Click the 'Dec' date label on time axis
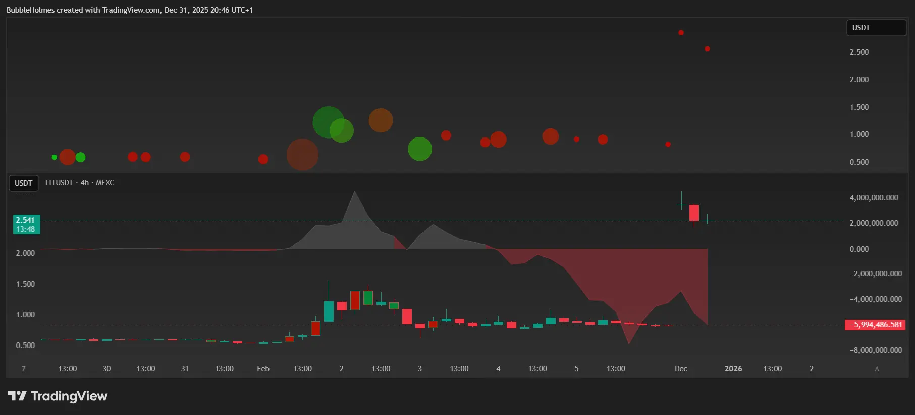Image resolution: width=915 pixels, height=415 pixels. pyautogui.click(x=681, y=369)
